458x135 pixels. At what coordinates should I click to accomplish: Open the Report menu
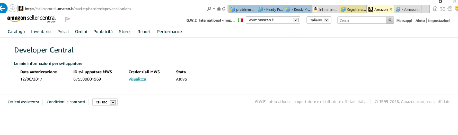click(144, 32)
